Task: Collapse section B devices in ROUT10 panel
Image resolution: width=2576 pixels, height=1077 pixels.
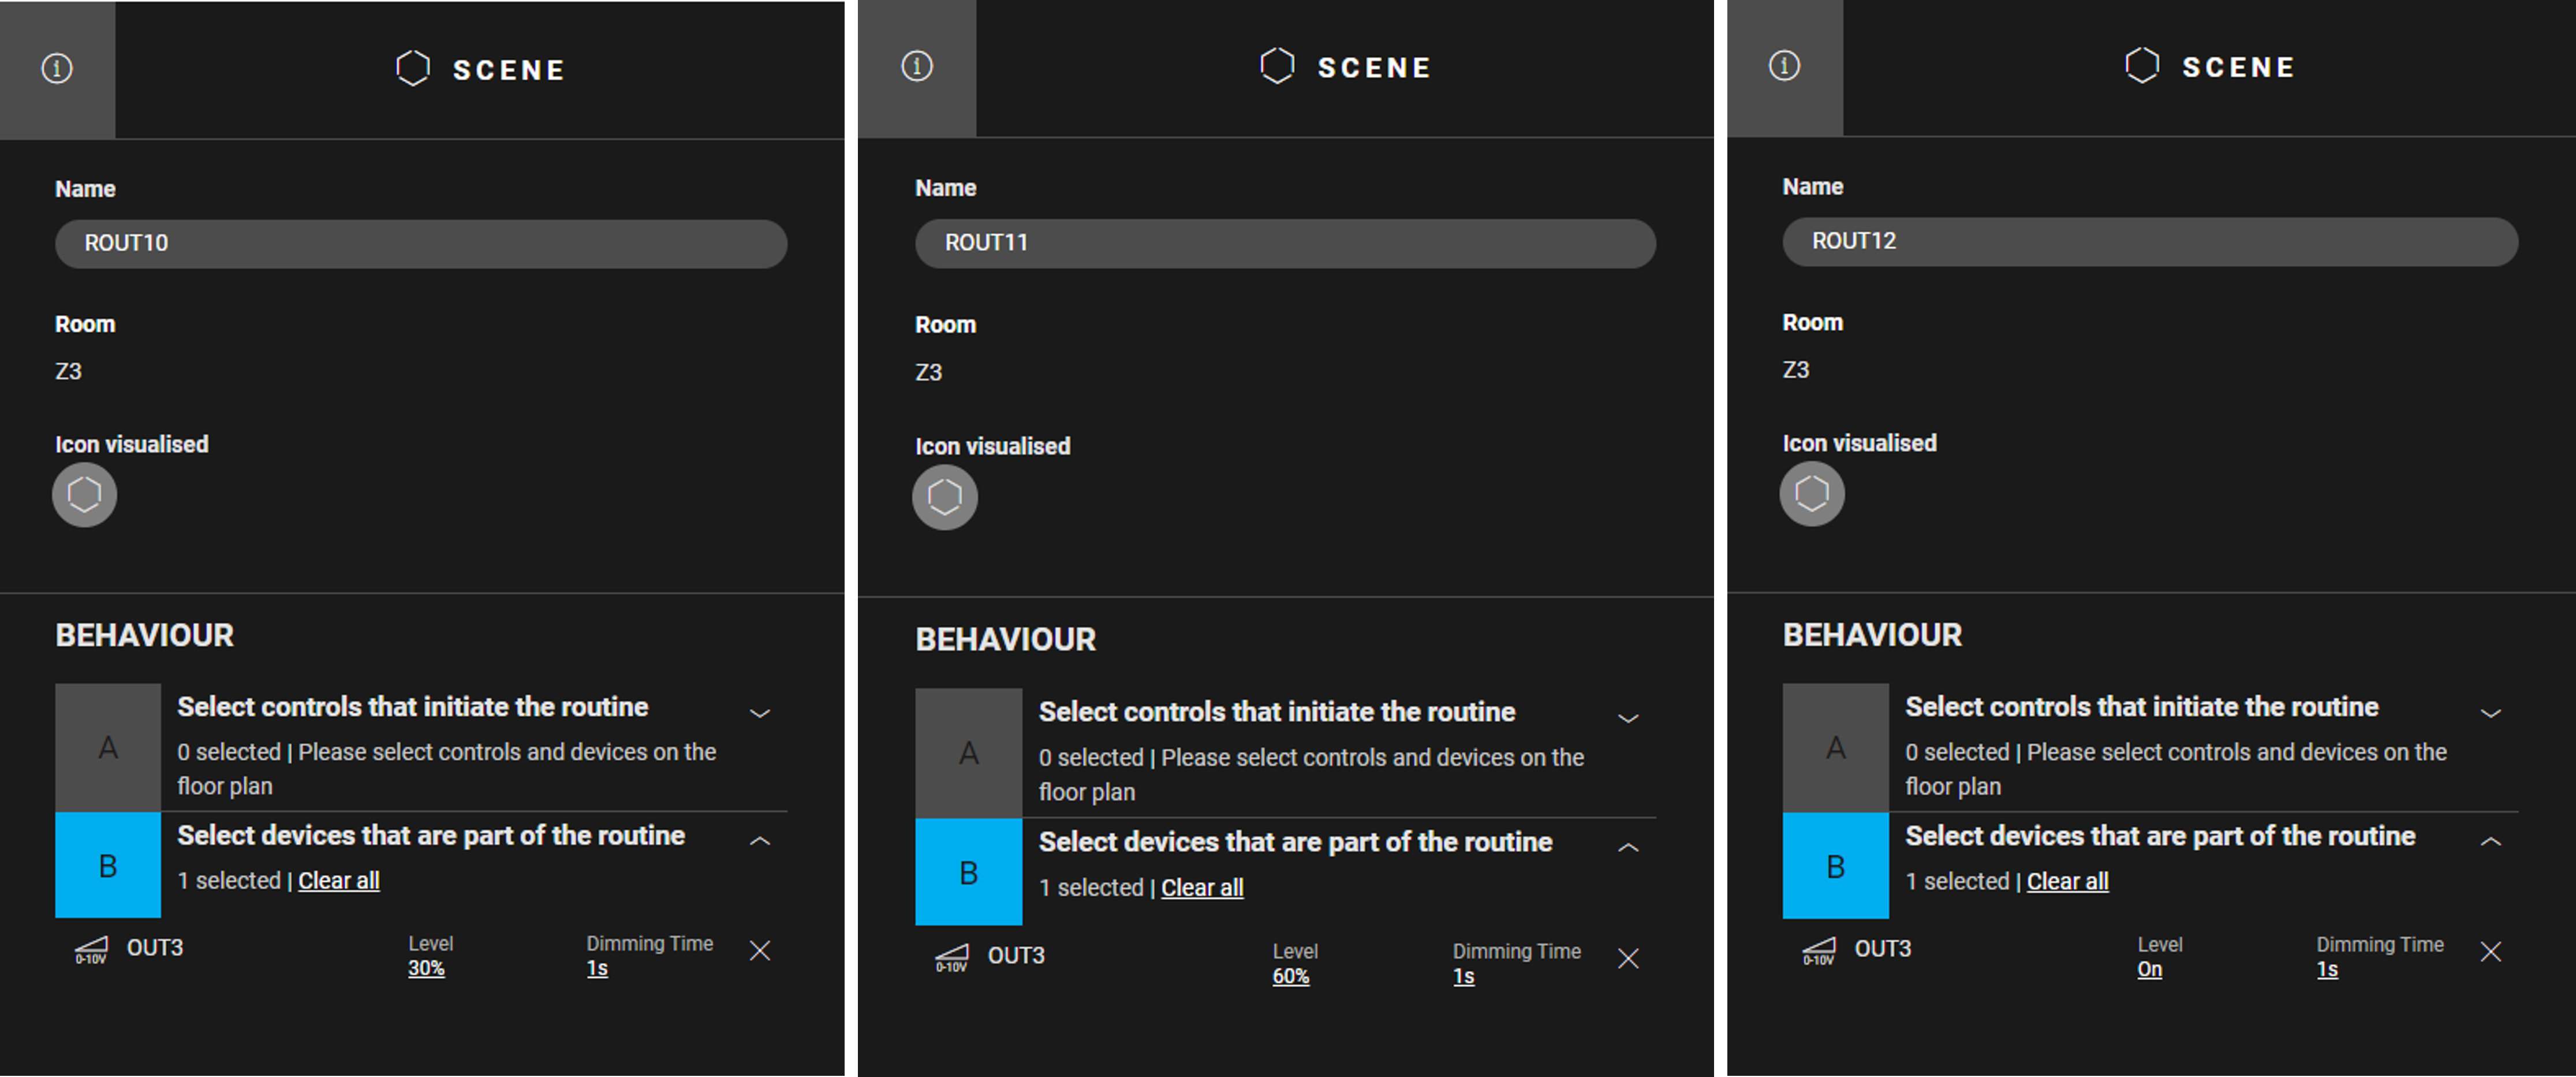Action: 760,841
